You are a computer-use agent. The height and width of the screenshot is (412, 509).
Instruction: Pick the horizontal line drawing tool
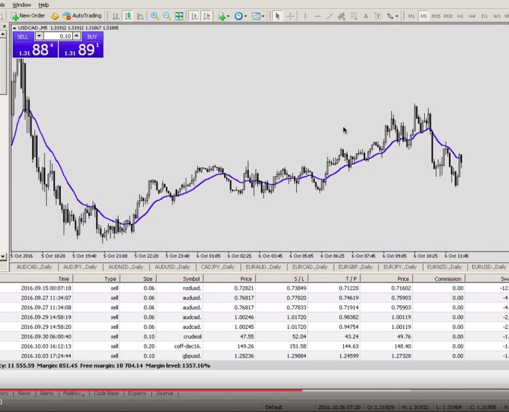[317, 16]
